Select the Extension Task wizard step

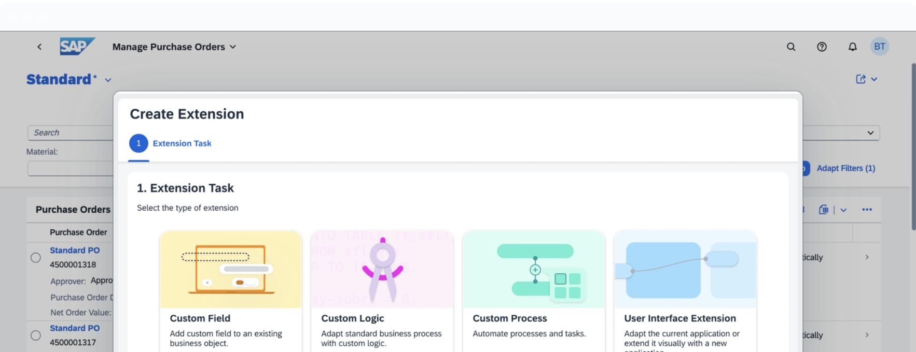171,143
